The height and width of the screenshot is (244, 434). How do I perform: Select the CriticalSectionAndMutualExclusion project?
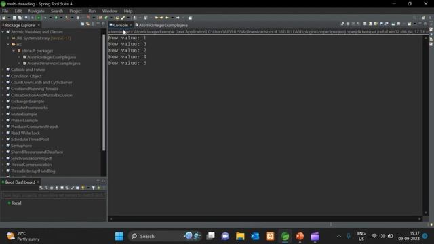(x=41, y=95)
